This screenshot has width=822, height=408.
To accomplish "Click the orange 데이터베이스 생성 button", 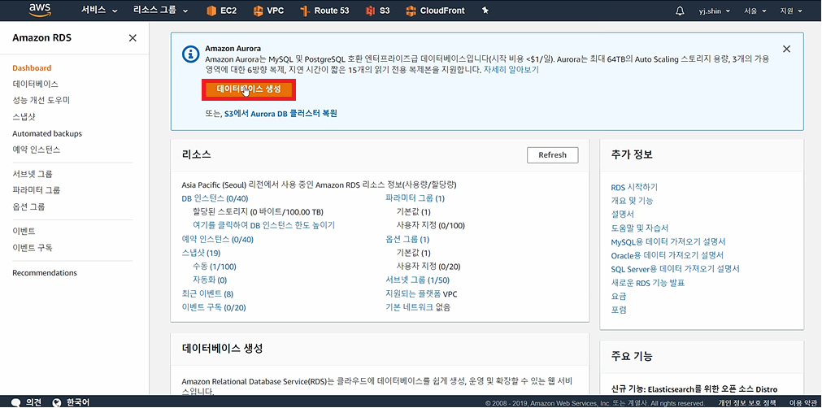I will [250, 89].
